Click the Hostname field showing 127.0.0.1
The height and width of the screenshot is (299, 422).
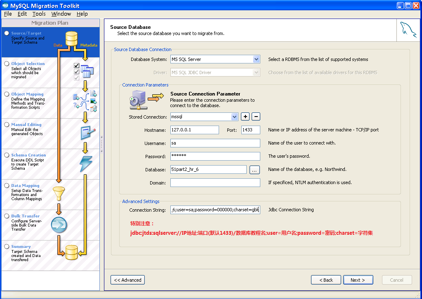[x=195, y=130]
